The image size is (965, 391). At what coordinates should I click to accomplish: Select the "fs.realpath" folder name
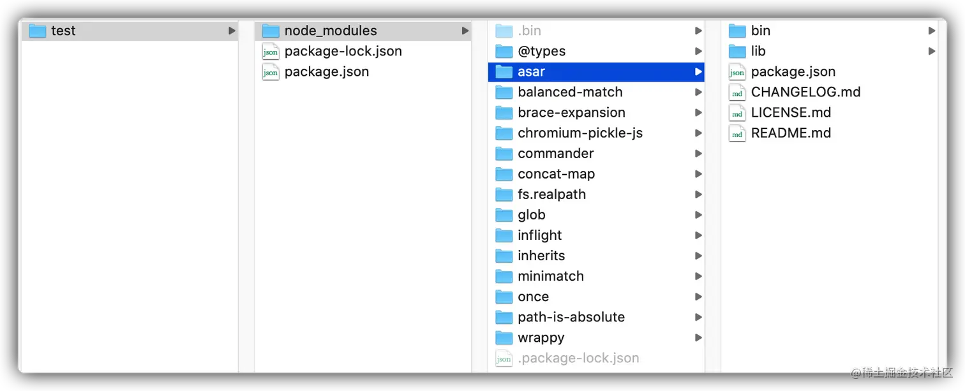pyautogui.click(x=551, y=195)
